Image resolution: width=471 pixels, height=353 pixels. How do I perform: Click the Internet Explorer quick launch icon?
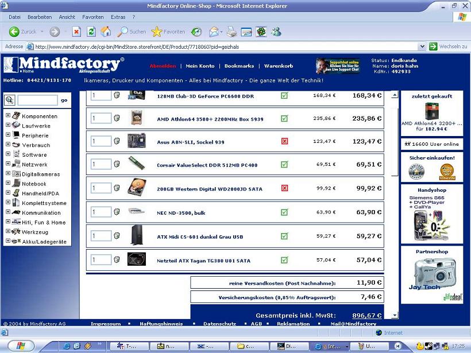pyautogui.click(x=67, y=346)
